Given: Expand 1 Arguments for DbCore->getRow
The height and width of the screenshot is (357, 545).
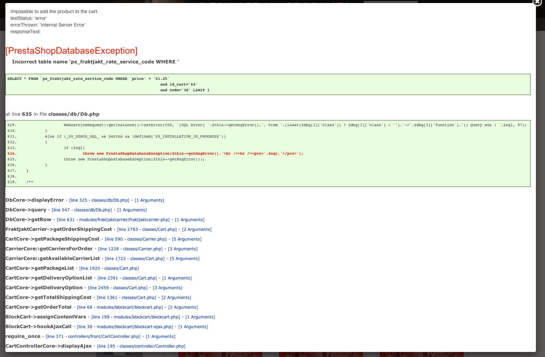Looking at the screenshot, I should point(190,220).
